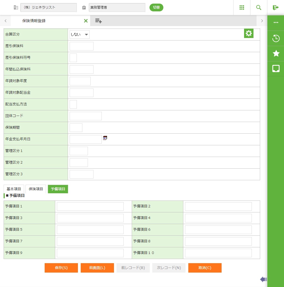284x287 pixels.
Task: Switch to the 保険項目 tab
Action: [36, 189]
